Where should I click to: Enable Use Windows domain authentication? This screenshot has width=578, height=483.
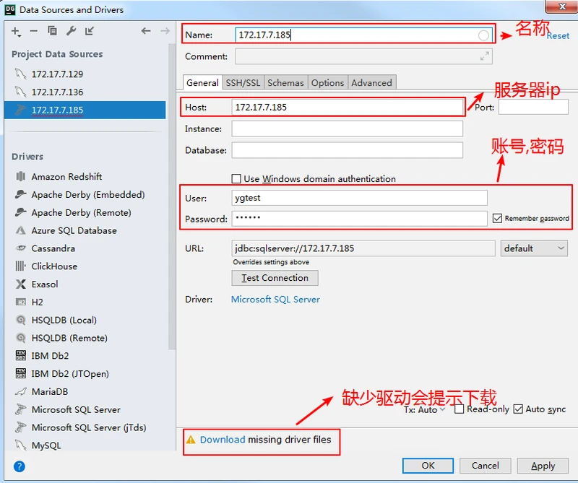click(x=236, y=178)
